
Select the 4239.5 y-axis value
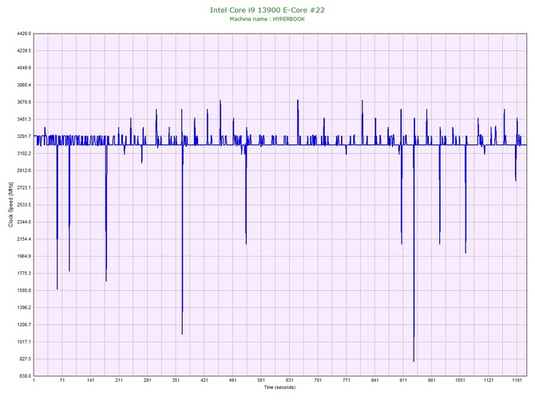pos(24,51)
